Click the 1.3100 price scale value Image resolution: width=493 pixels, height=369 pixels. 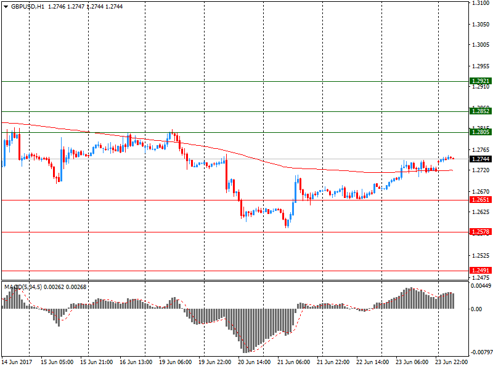481,3
